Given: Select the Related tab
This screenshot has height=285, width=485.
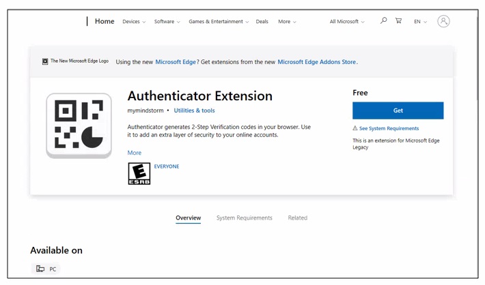Looking at the screenshot, I should click(297, 218).
